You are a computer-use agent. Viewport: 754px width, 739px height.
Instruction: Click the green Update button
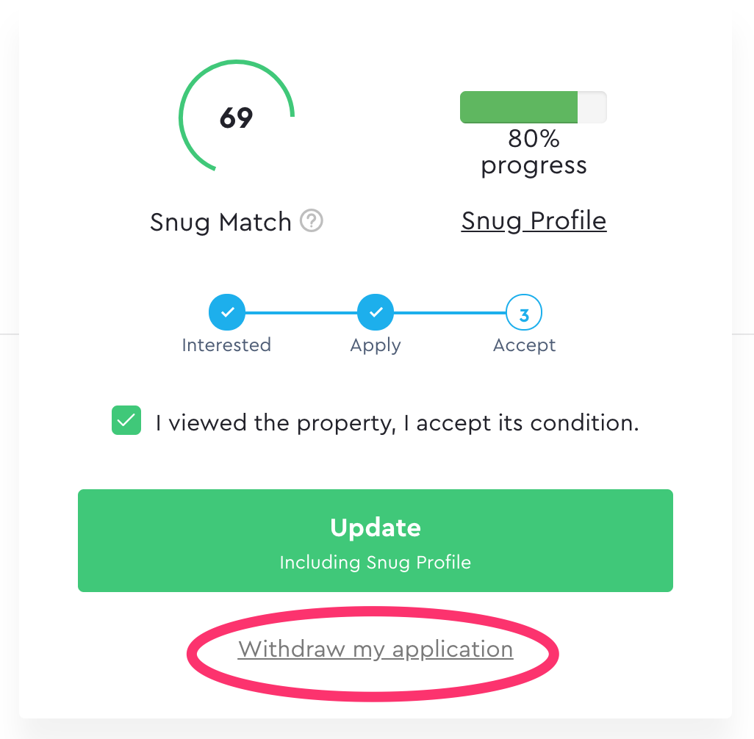[376, 541]
